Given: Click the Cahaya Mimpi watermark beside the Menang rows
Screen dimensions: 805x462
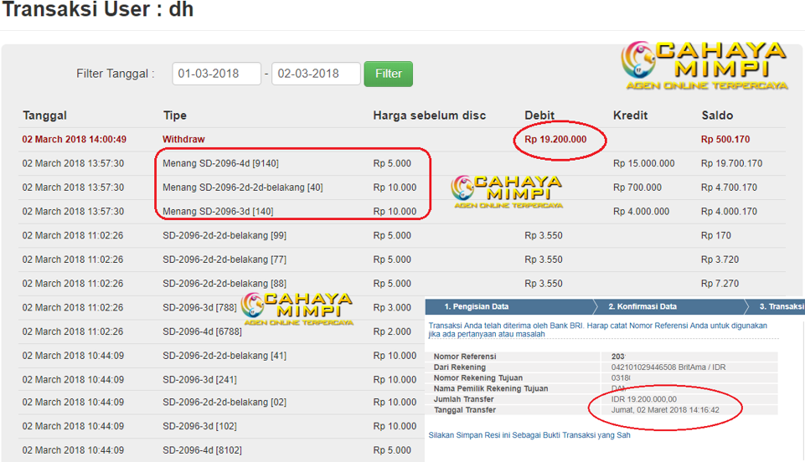Looking at the screenshot, I should (x=507, y=192).
